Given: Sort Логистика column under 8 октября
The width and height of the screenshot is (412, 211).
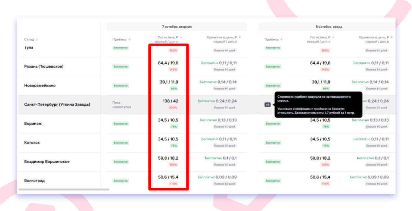Looking at the screenshot, I should coord(333,37).
